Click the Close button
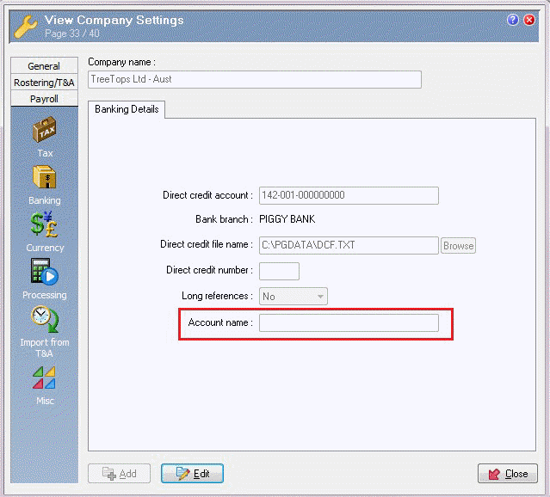The width and height of the screenshot is (550, 497). [x=508, y=474]
